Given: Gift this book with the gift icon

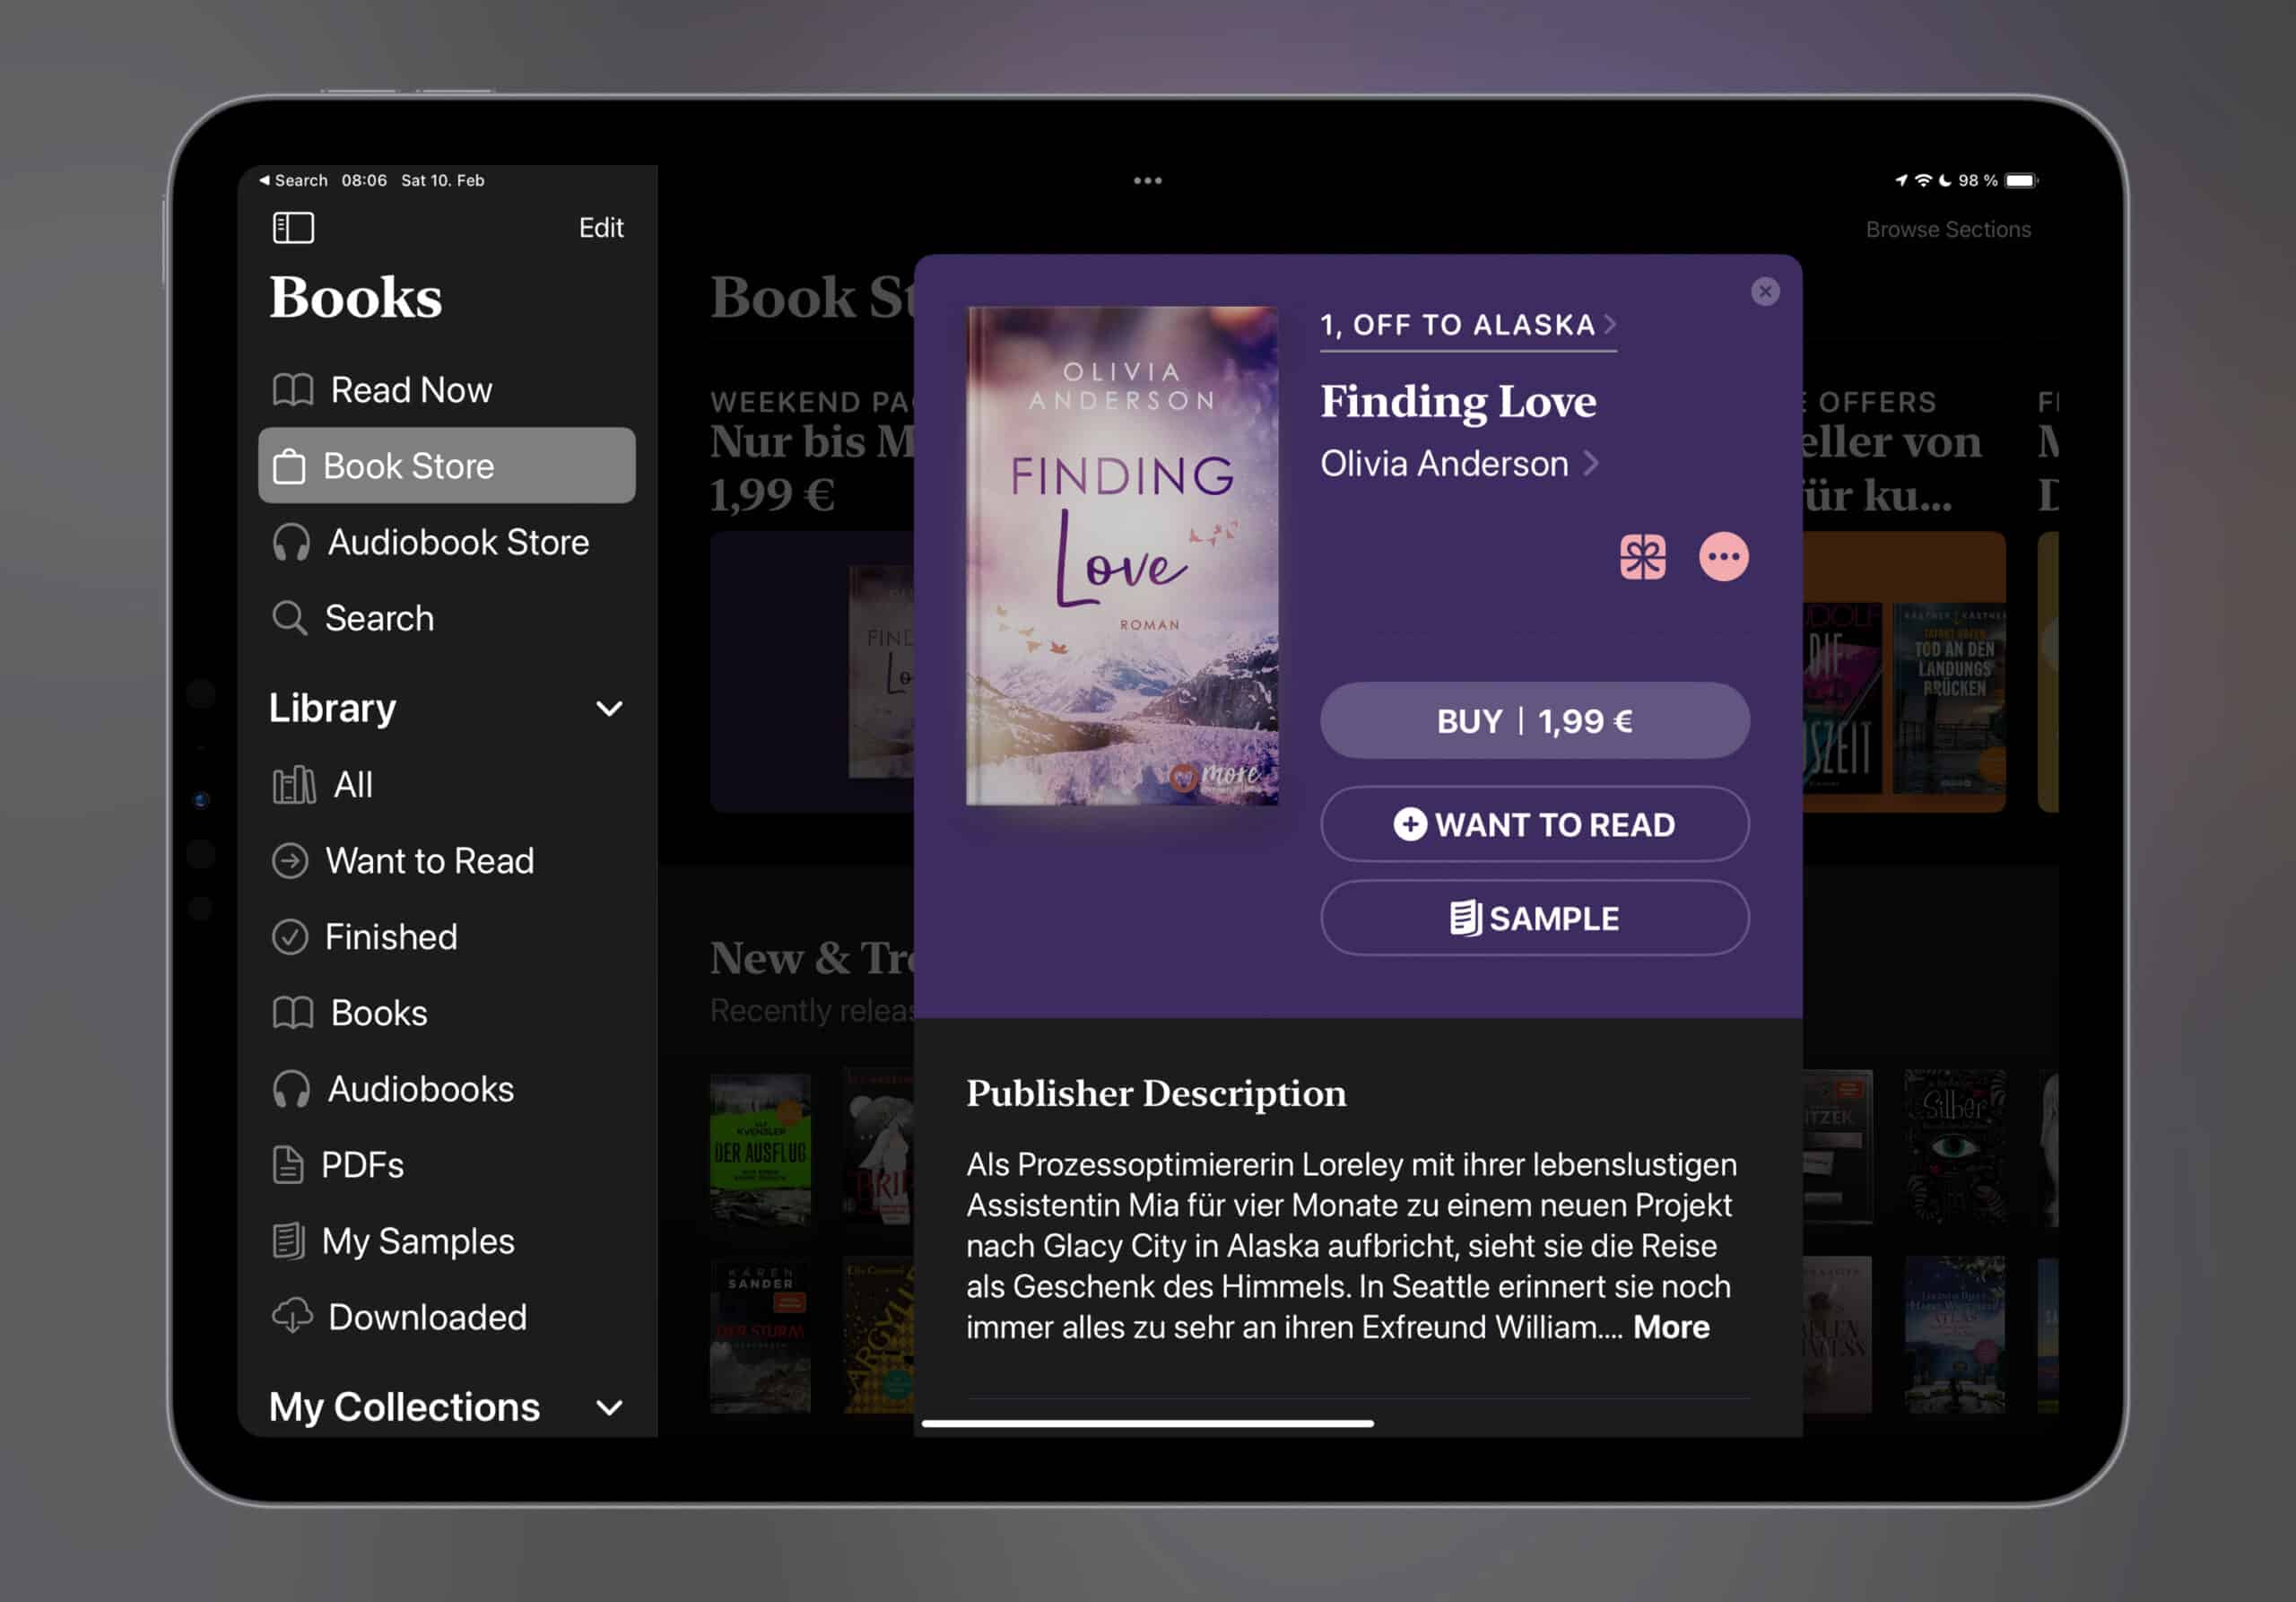Looking at the screenshot, I should 1642,557.
